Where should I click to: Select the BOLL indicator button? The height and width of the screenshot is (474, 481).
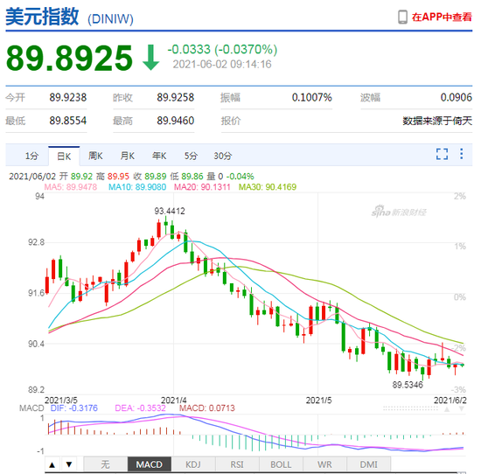point(281,464)
